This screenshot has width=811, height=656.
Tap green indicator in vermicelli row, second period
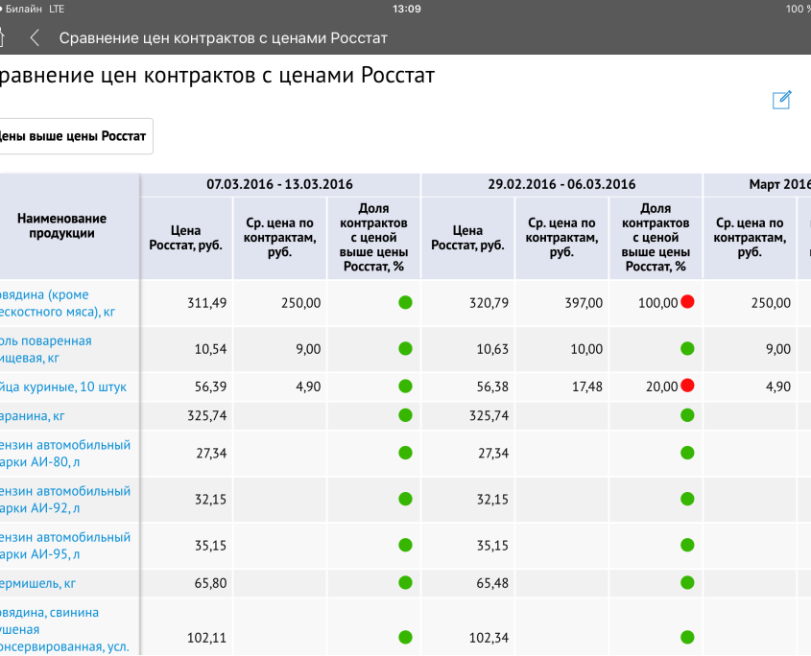click(687, 582)
